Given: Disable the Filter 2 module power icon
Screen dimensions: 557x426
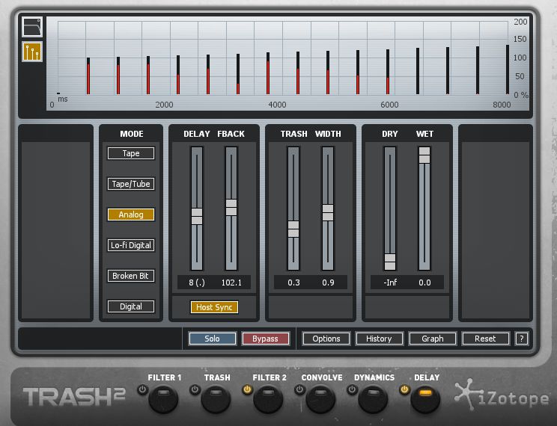Looking at the screenshot, I should (247, 390).
